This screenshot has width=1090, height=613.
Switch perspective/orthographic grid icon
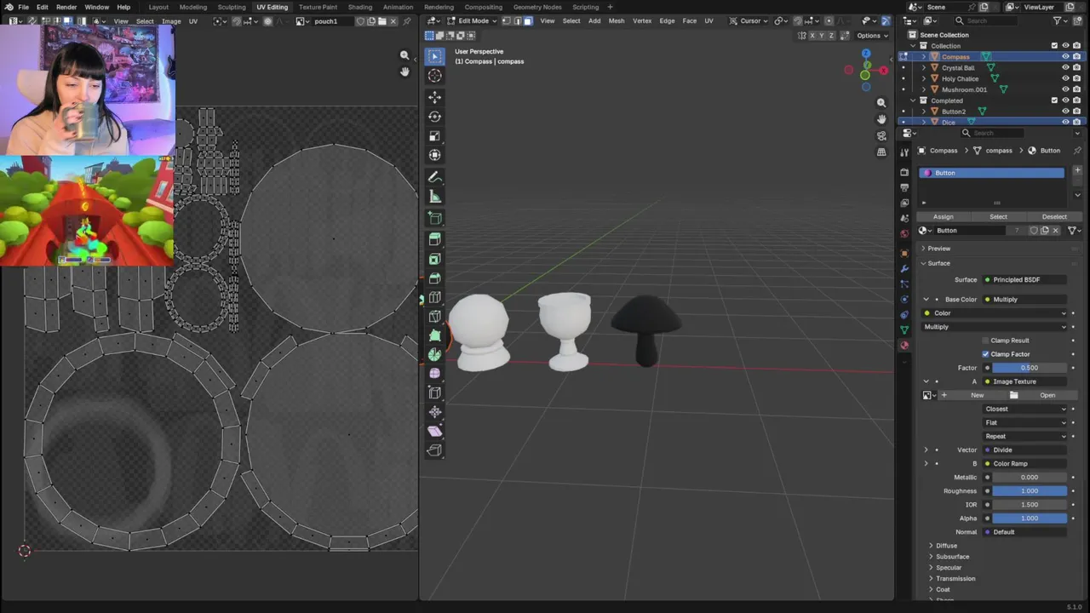click(881, 152)
